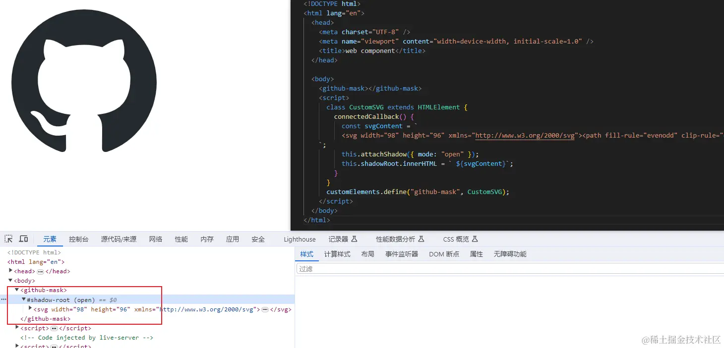Screen dimensions: 724x348
Task: Open the 内存 tab
Action: pyautogui.click(x=207, y=239)
